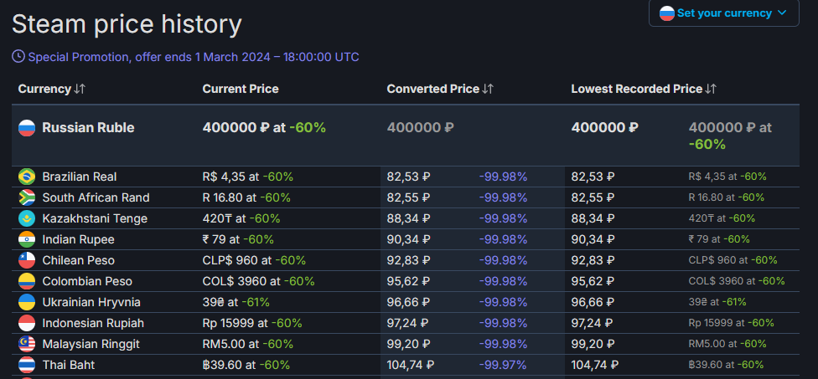818x379 pixels.
Task: Click the Russian Ruble flag icon in the table
Action: click(27, 127)
